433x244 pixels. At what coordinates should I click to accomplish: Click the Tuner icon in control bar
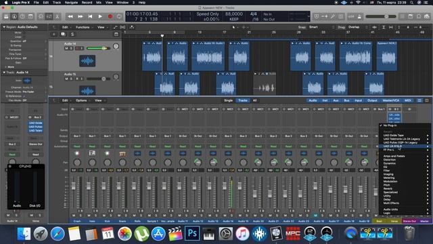333,16
